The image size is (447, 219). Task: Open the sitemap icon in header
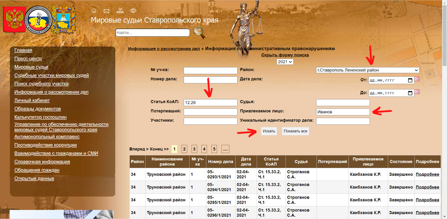click(120, 10)
